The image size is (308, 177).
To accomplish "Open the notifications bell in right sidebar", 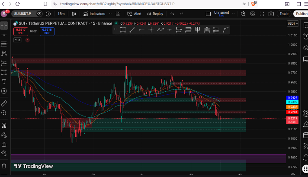I will [305, 158].
